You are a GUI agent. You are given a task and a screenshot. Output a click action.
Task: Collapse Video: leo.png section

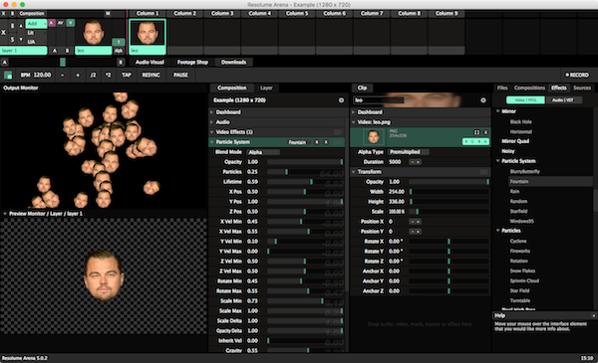[x=354, y=122]
